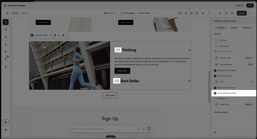The image size is (257, 139).
Task: Switch to the Content tab
Action: [220, 28]
